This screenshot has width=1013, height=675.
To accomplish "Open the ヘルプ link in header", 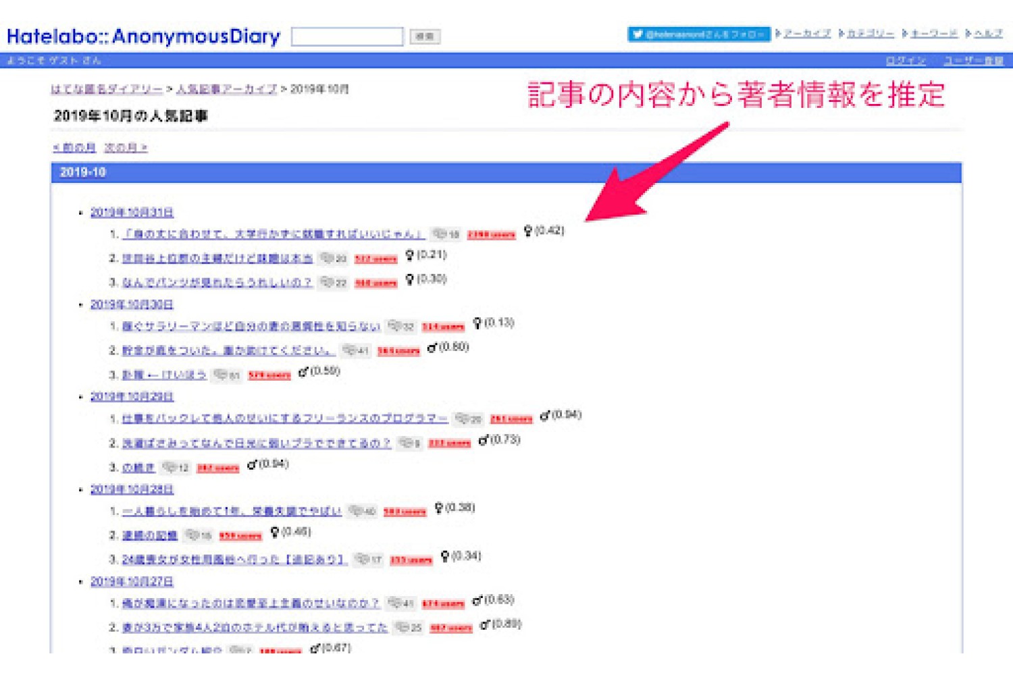I will click(988, 33).
